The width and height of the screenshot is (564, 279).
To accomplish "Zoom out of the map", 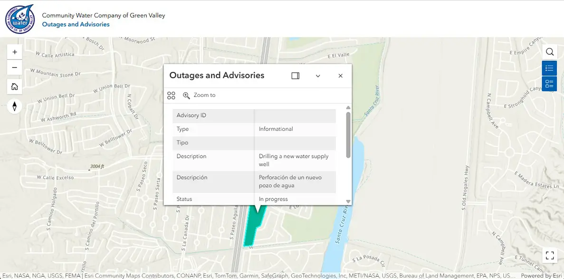I will tap(15, 67).
